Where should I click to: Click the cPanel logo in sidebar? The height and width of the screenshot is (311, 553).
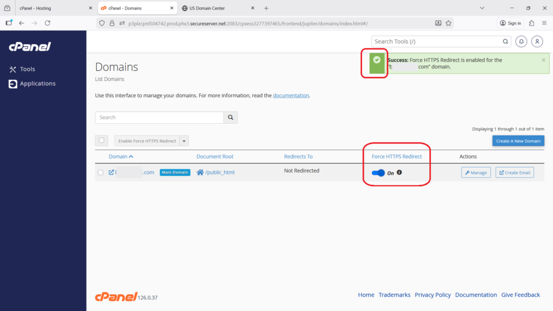click(30, 47)
